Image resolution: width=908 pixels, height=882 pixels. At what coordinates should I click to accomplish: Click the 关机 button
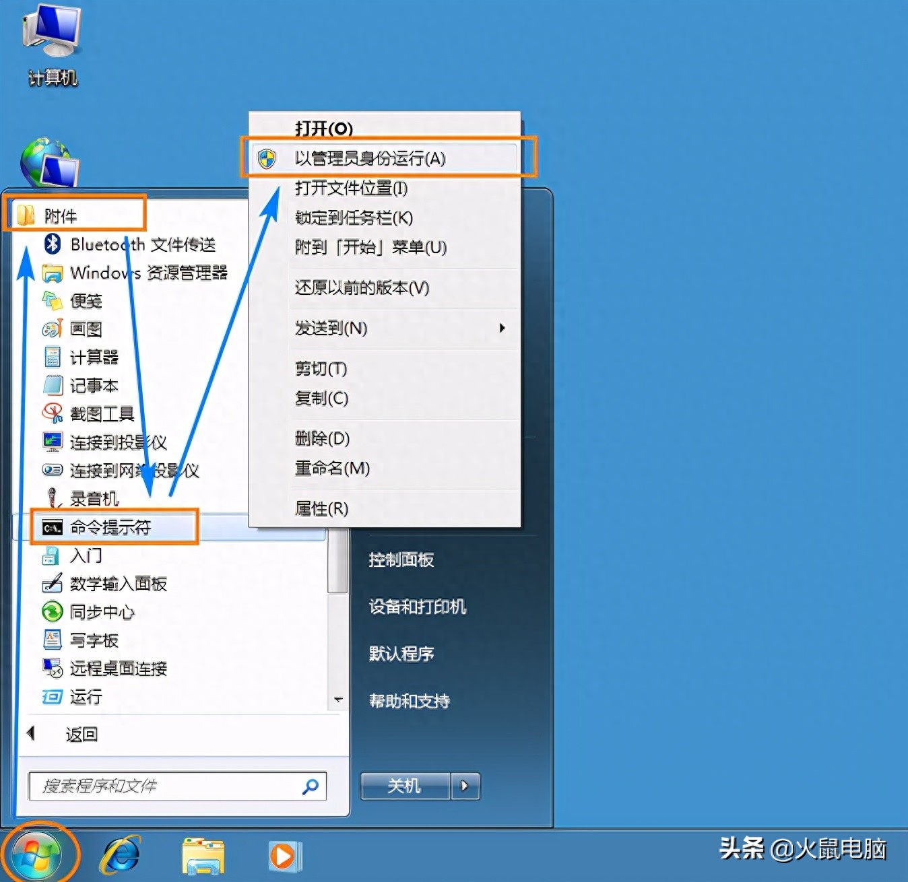405,786
